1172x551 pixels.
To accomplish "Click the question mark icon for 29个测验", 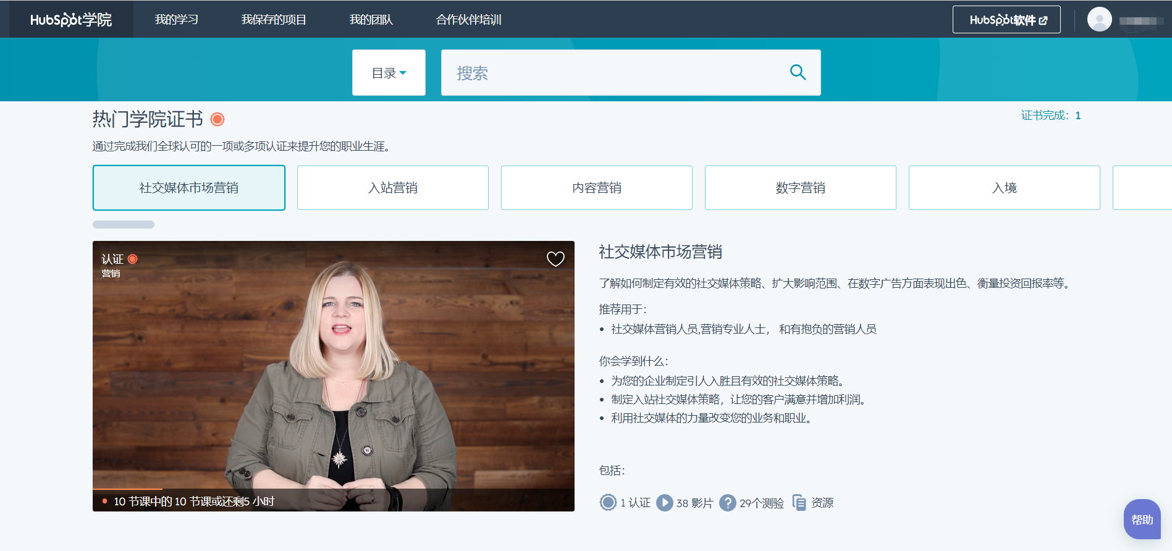I will point(728,503).
